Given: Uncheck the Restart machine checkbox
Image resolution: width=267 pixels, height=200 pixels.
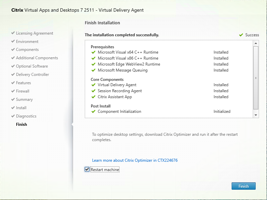Looking at the screenshot, I should pyautogui.click(x=87, y=170).
